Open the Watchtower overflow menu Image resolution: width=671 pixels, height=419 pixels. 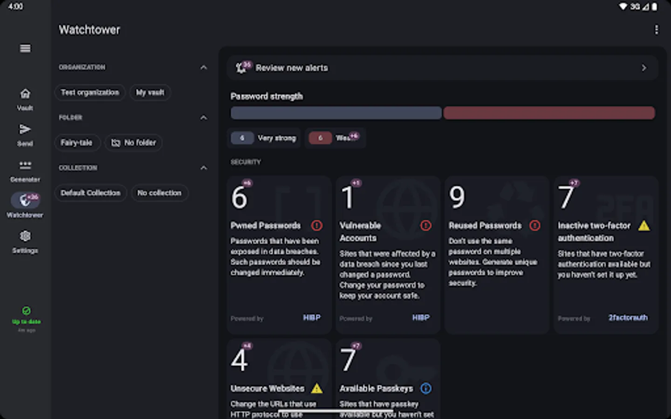pos(656,30)
